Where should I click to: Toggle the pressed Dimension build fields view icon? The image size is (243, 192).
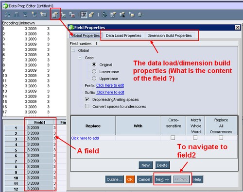[x=84, y=15]
